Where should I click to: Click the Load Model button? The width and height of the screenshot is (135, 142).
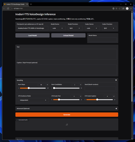coord(32,35)
